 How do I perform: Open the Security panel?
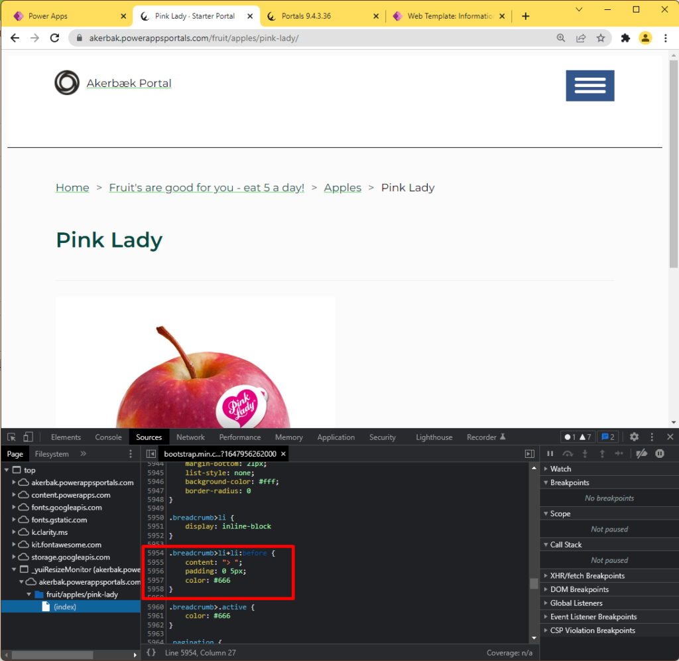coord(383,437)
